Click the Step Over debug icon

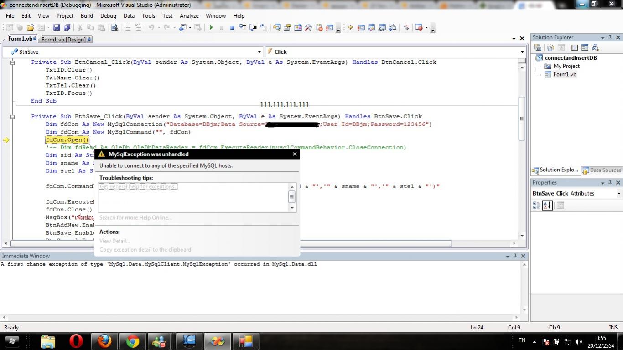click(x=253, y=27)
